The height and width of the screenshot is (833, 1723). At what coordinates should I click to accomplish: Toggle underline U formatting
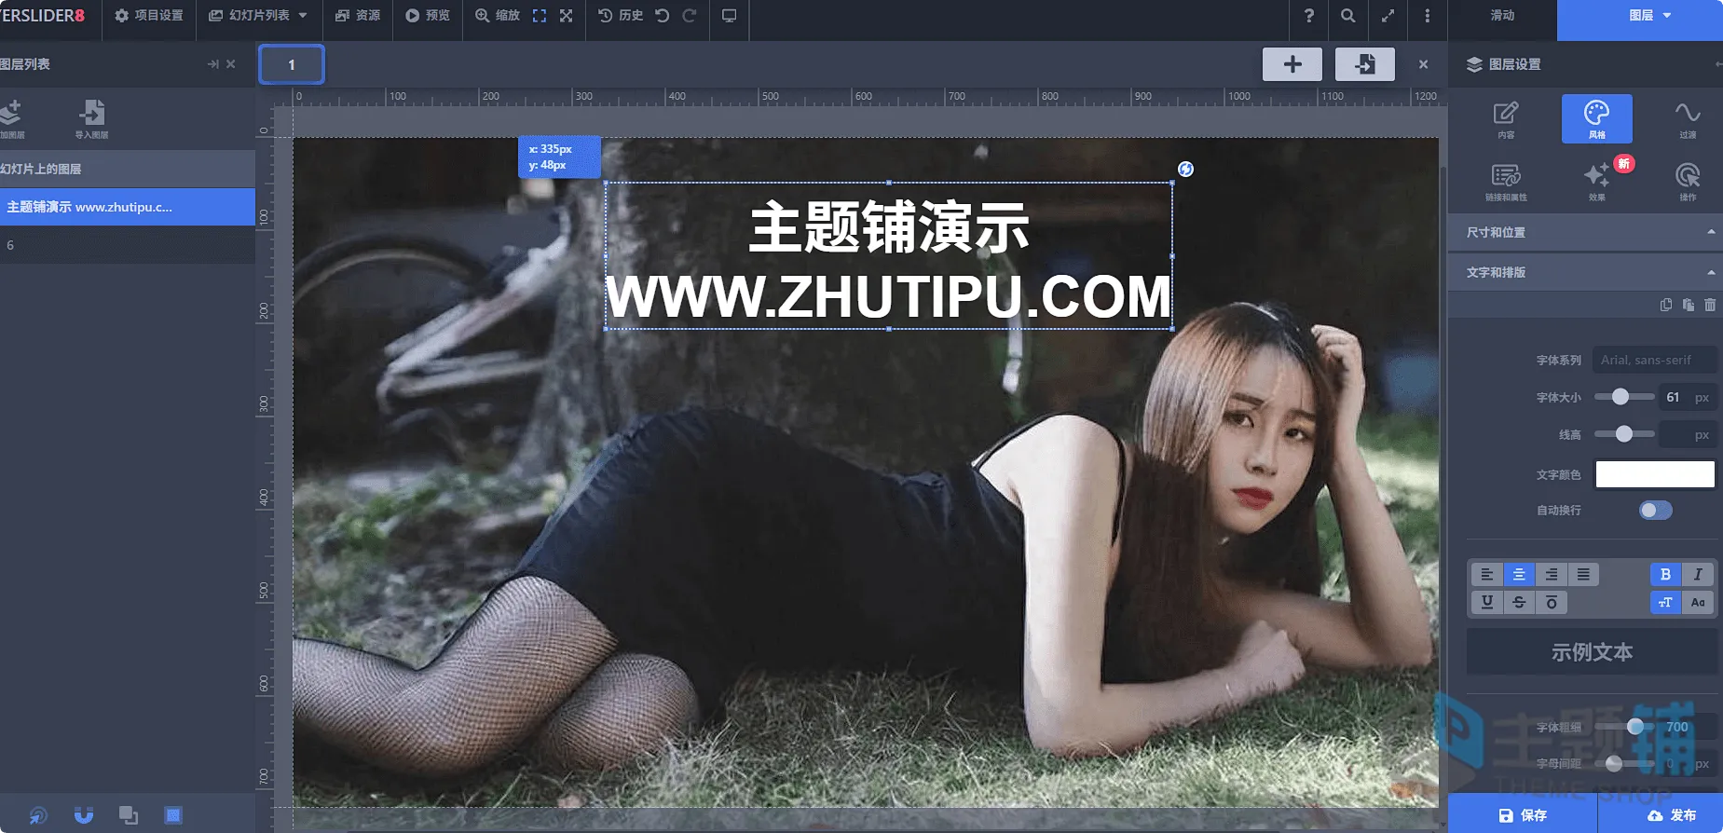click(1487, 602)
